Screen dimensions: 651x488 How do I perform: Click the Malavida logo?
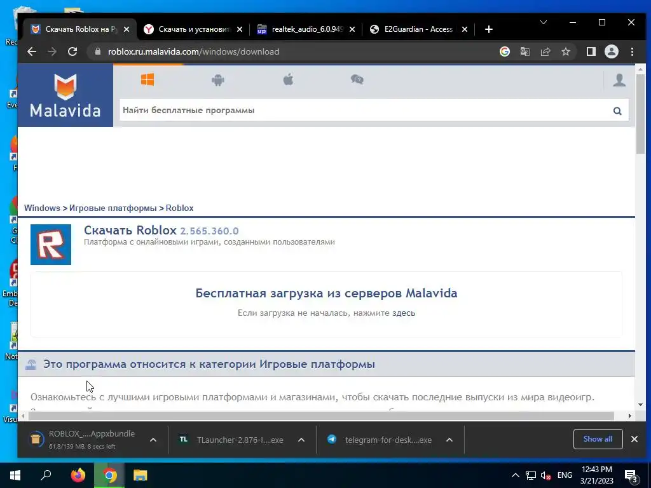[x=65, y=95]
